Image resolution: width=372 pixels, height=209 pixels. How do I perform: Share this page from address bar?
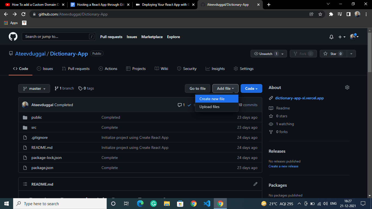coord(312,14)
